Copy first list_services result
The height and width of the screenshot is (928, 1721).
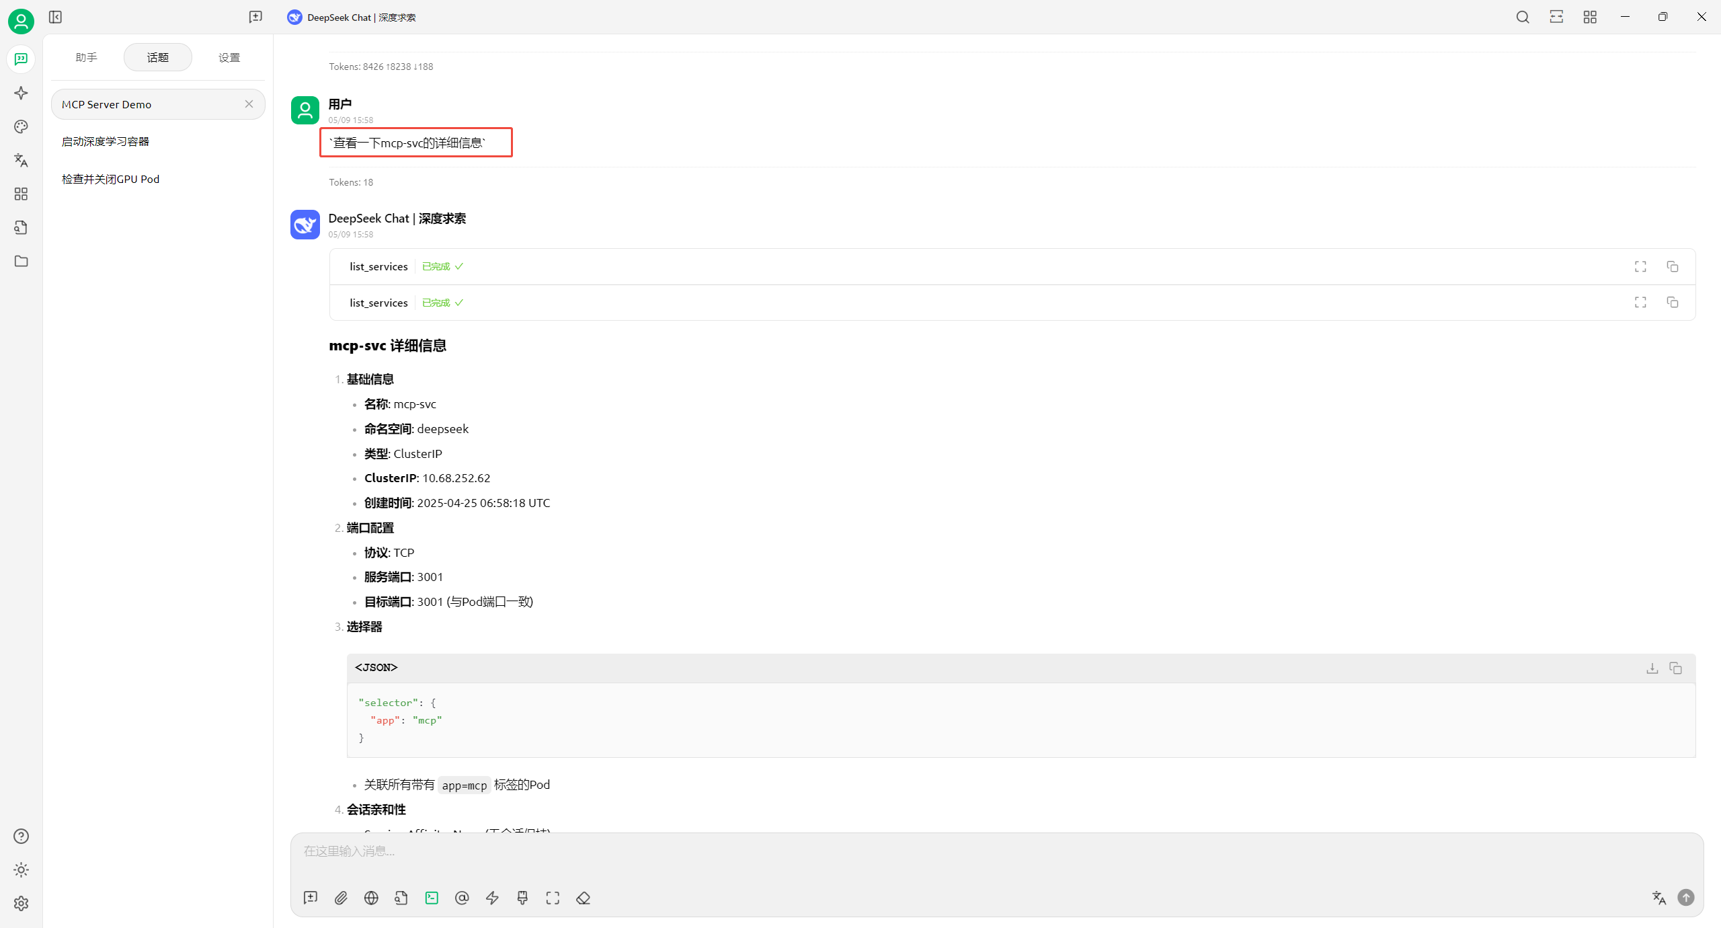point(1673,266)
